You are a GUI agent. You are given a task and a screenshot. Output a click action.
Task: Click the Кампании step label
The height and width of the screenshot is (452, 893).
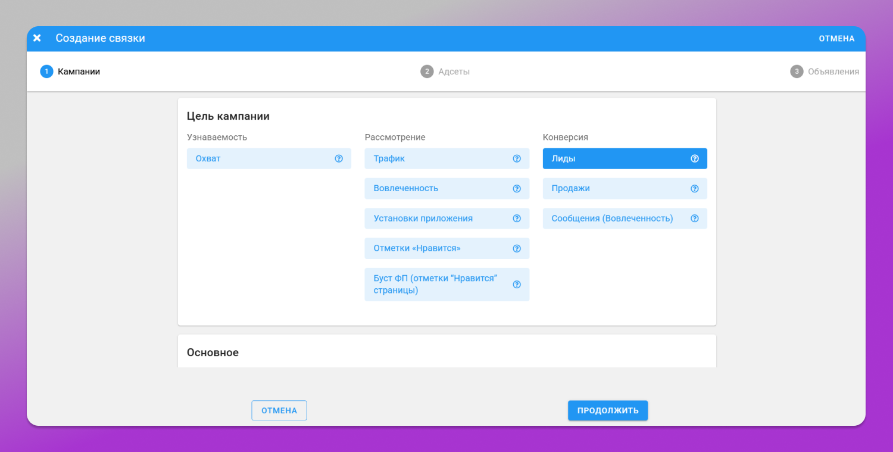click(79, 71)
